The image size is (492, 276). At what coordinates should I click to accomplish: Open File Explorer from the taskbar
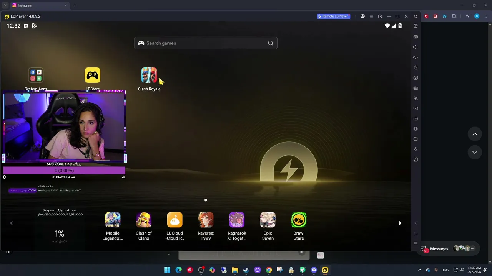click(x=235, y=270)
